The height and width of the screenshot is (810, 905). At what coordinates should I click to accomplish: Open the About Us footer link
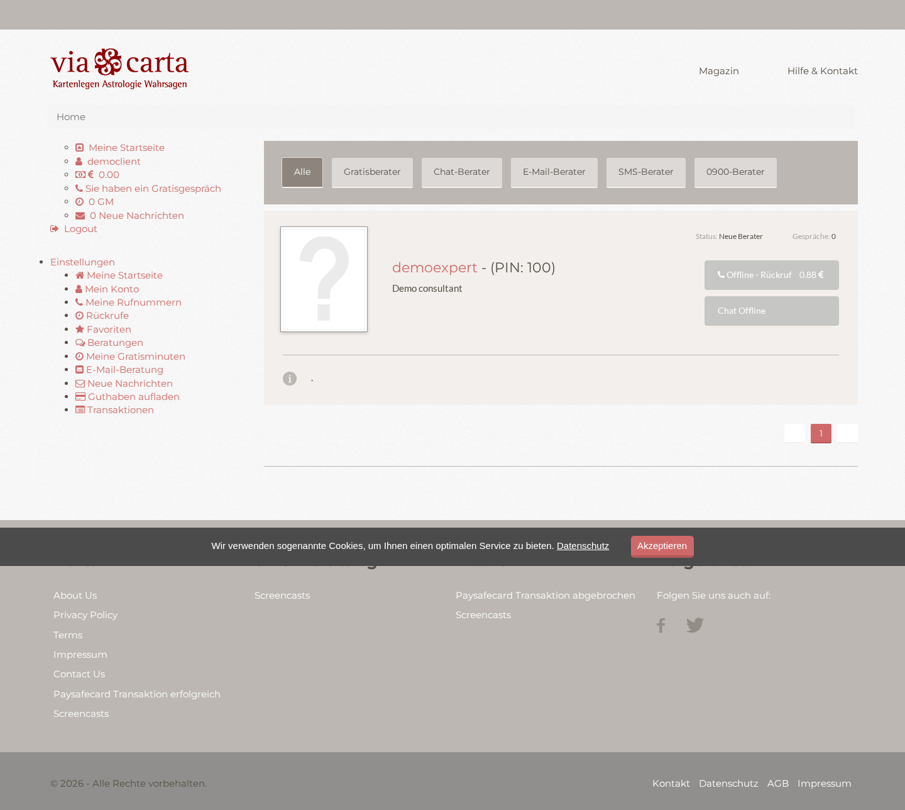click(x=75, y=596)
